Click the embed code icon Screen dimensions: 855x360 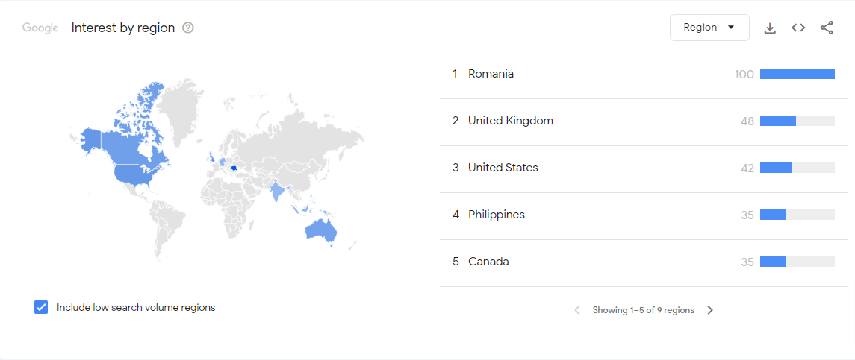click(x=798, y=28)
